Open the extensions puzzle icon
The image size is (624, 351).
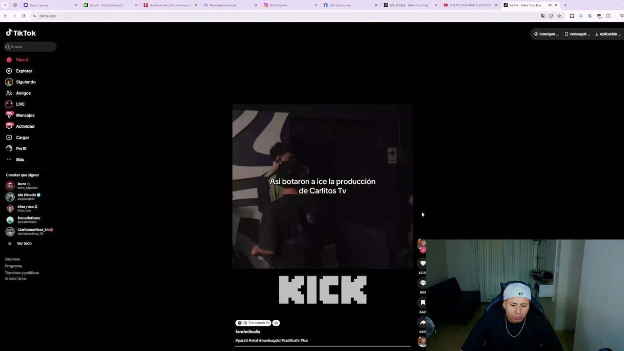pyautogui.click(x=608, y=16)
